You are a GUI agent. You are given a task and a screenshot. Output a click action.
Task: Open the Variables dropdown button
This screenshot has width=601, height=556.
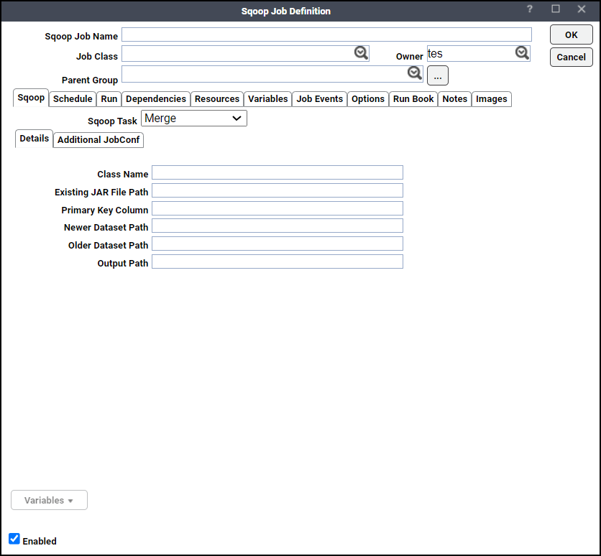[x=49, y=500]
